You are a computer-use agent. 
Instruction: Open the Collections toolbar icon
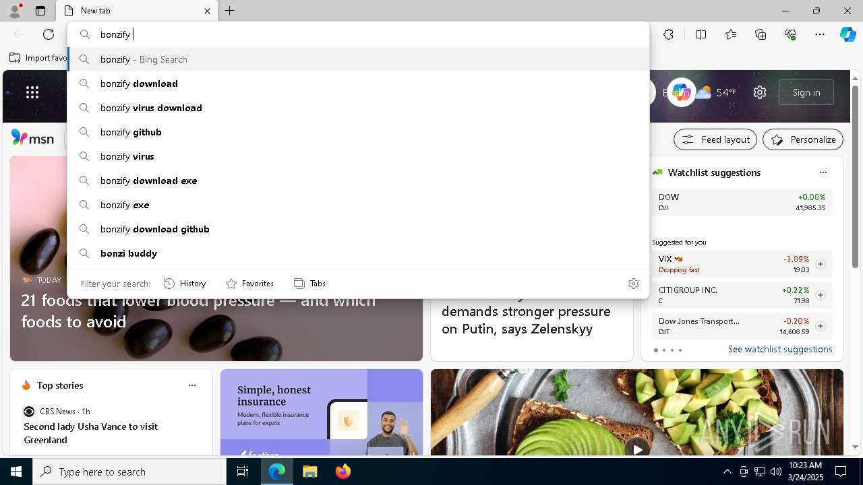coord(761,34)
